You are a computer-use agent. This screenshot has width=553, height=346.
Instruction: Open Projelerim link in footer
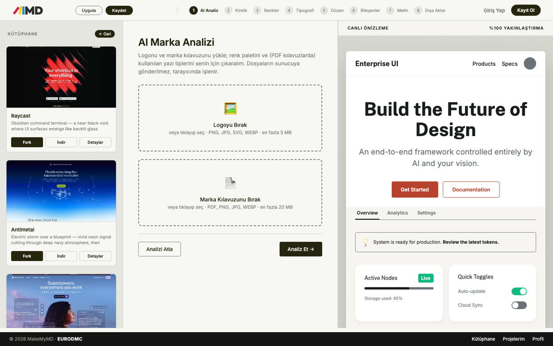pyautogui.click(x=514, y=339)
